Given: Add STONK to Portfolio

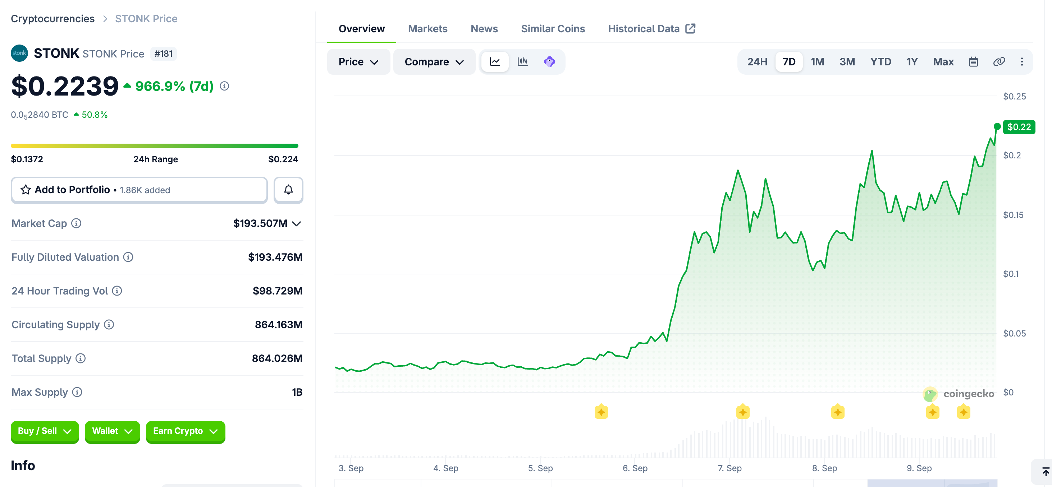Looking at the screenshot, I should click(139, 190).
